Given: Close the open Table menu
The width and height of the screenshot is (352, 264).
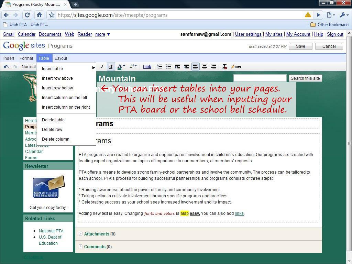Looking at the screenshot, I should click(x=44, y=58).
